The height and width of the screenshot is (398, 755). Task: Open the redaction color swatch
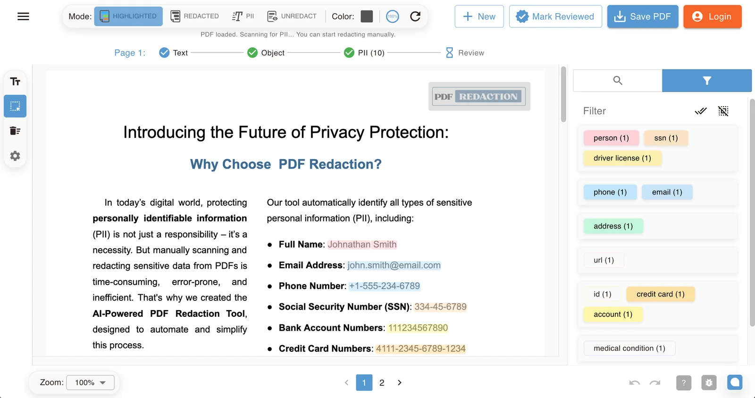(367, 17)
